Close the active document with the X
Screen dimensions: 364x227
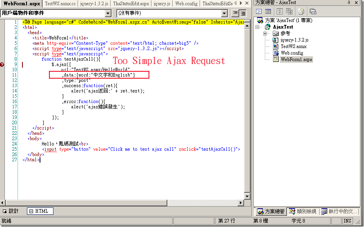tap(247, 3)
